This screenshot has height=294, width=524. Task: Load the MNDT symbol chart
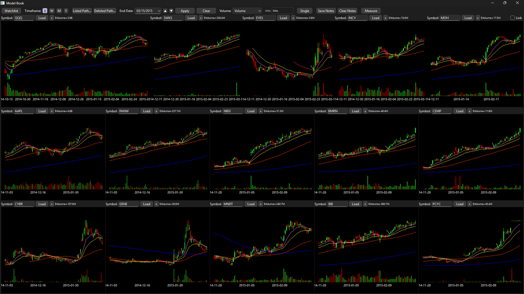point(251,204)
